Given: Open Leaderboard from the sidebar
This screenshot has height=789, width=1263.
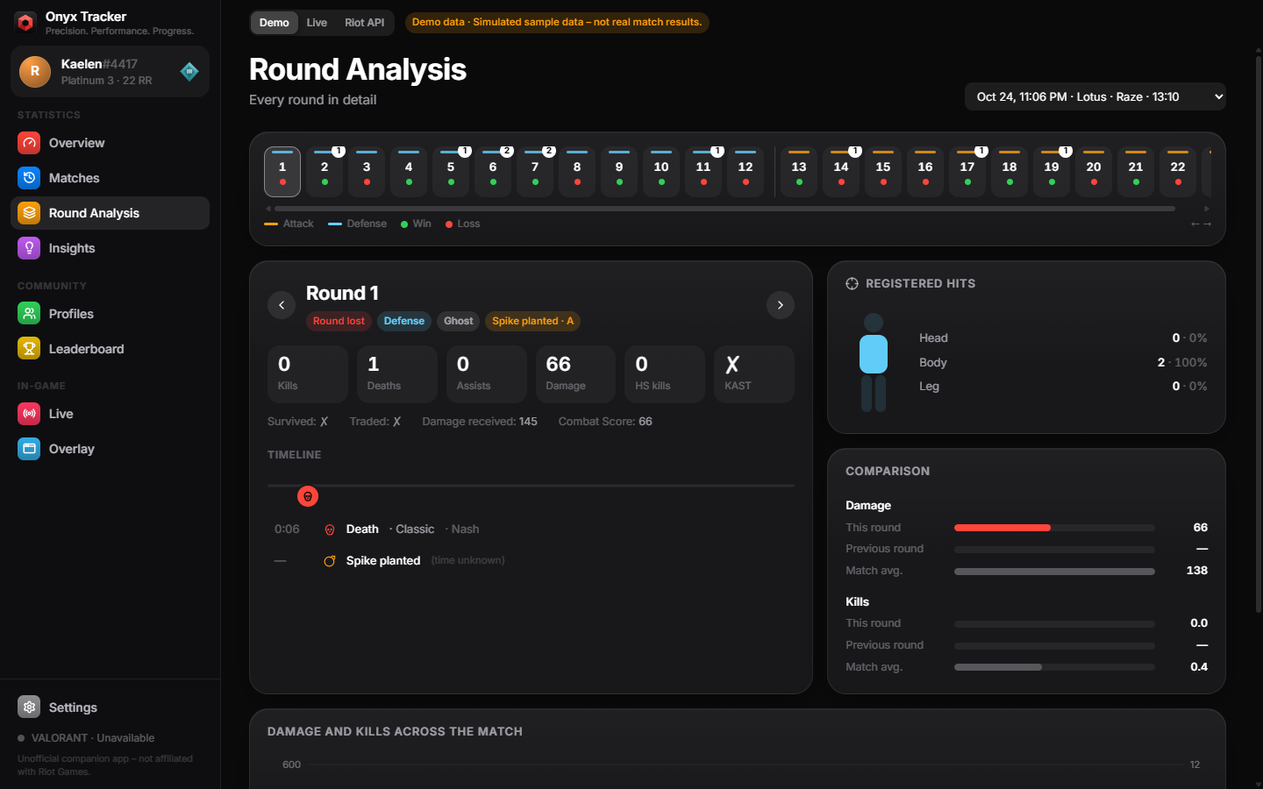Looking at the screenshot, I should click(110, 349).
